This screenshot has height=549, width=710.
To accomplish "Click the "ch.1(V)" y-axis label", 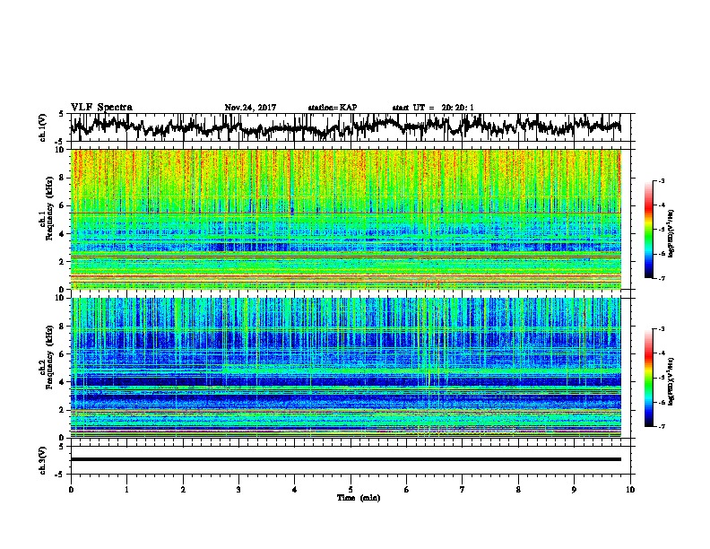I will [x=43, y=127].
